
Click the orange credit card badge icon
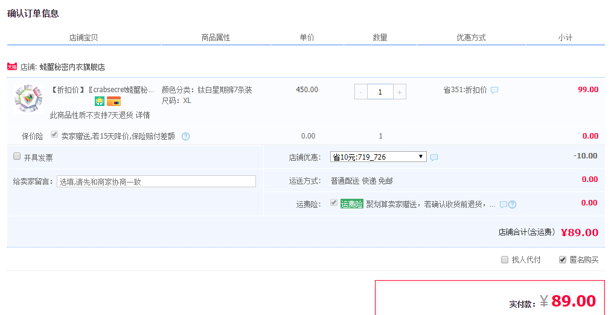pos(114,102)
